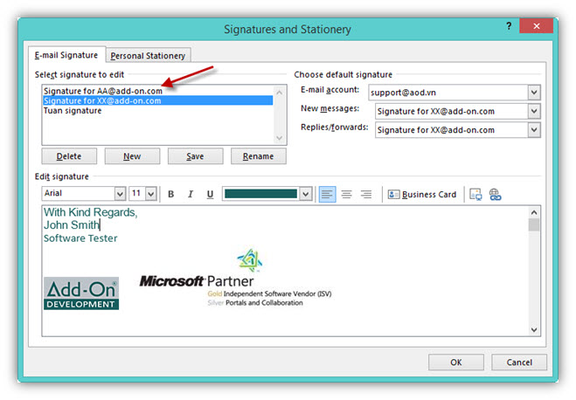This screenshot has width=576, height=400.
Task: Toggle Bold formatting in signature editor
Action: [x=170, y=194]
